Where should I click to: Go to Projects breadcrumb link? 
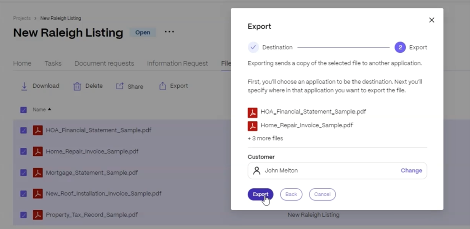pyautogui.click(x=22, y=18)
